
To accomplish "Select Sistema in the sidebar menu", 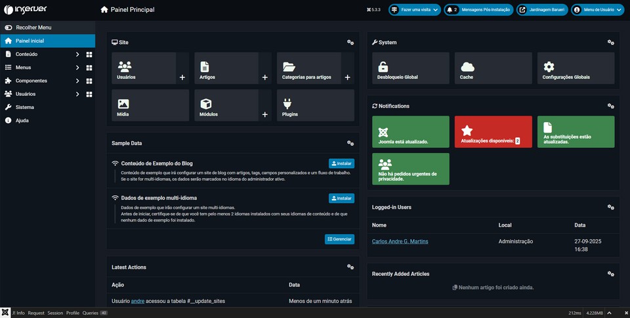I will click(25, 107).
